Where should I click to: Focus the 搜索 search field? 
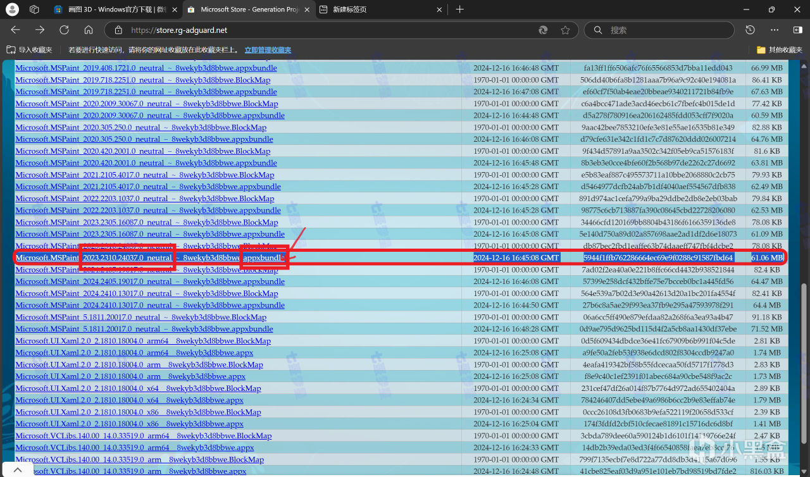point(658,30)
